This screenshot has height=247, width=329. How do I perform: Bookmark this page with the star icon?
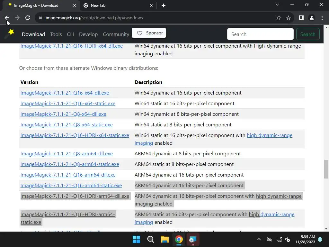[x=289, y=18]
